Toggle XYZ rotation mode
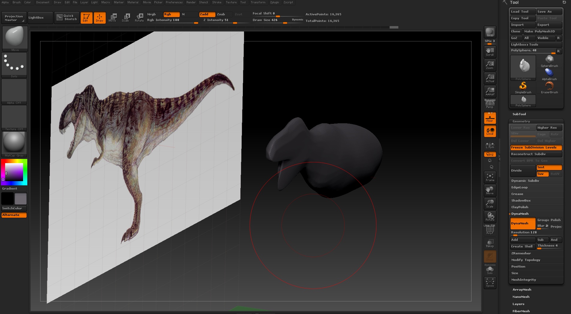Screen dimensions: 571x314 490,154
